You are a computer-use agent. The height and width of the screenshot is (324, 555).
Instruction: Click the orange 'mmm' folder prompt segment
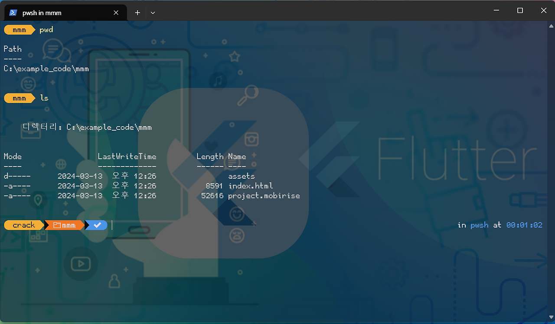pyautogui.click(x=65, y=225)
